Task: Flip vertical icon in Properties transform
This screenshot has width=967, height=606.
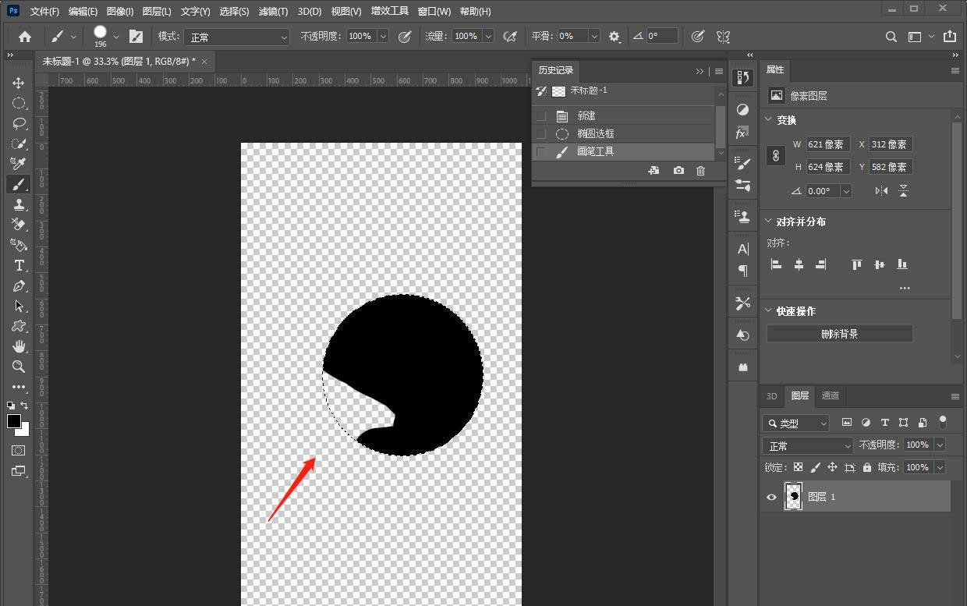Action: click(903, 191)
